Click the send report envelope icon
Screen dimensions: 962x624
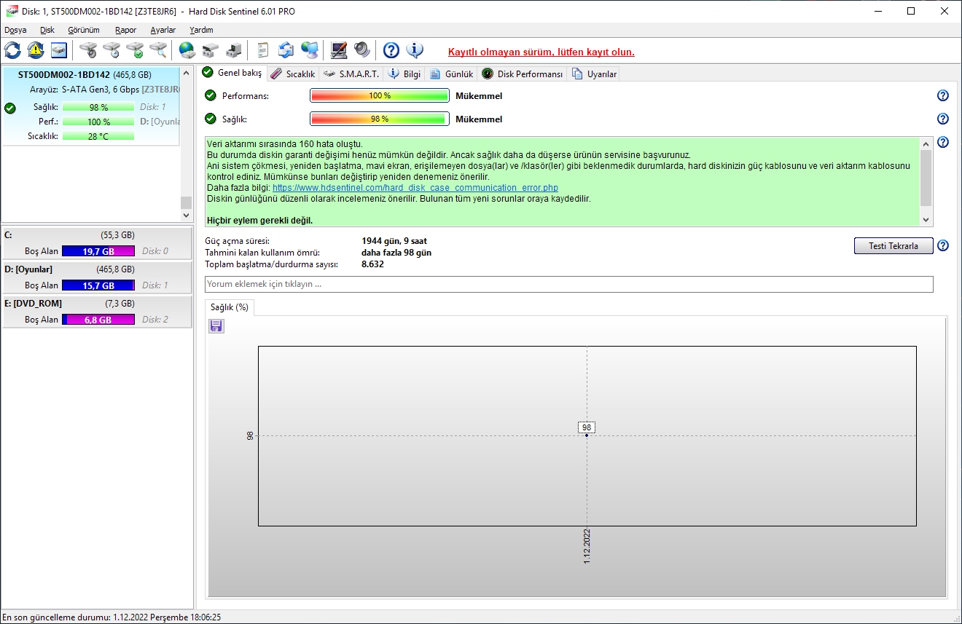pyautogui.click(x=286, y=50)
